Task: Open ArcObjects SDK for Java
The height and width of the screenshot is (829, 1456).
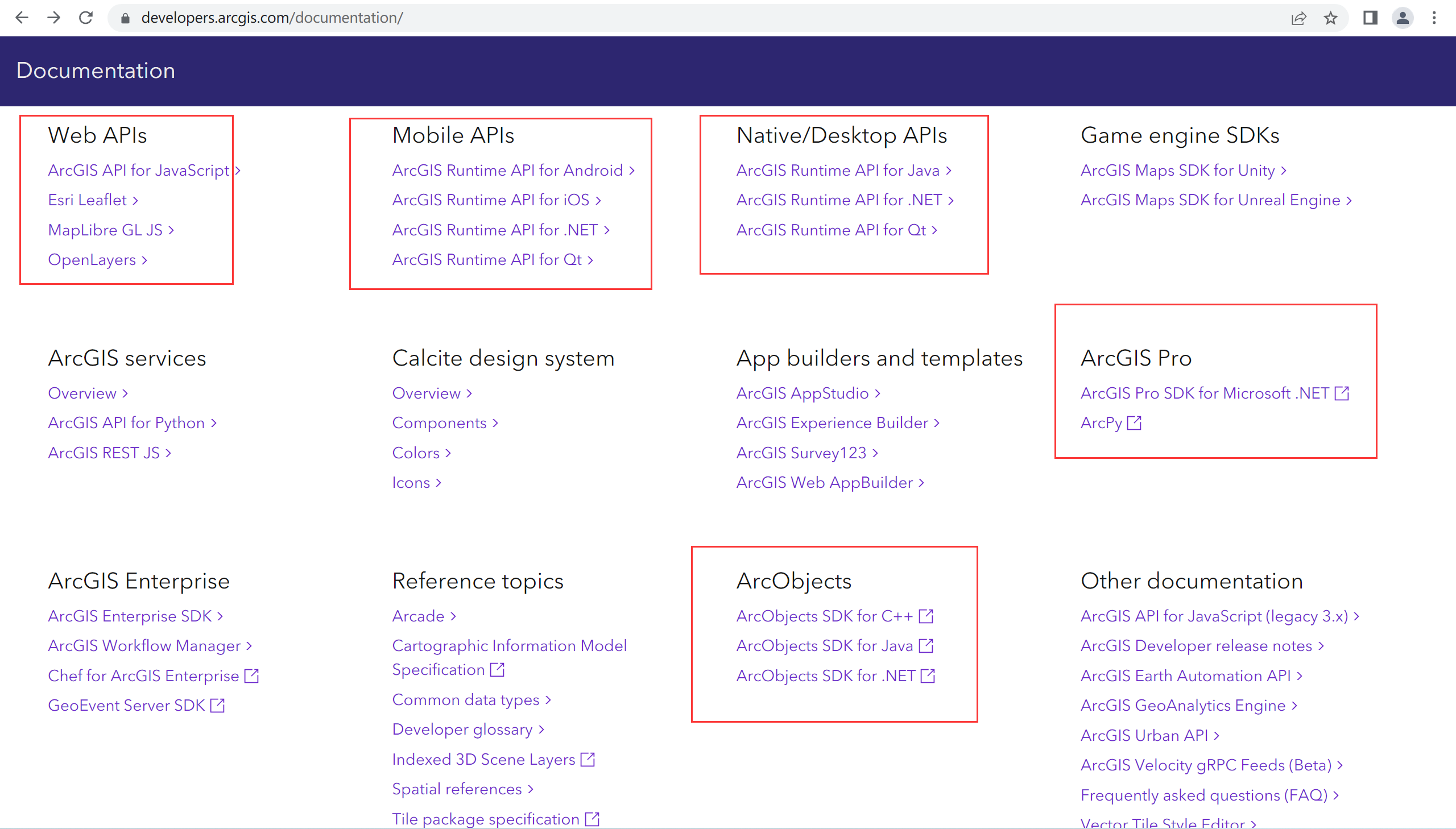Action: pos(835,646)
